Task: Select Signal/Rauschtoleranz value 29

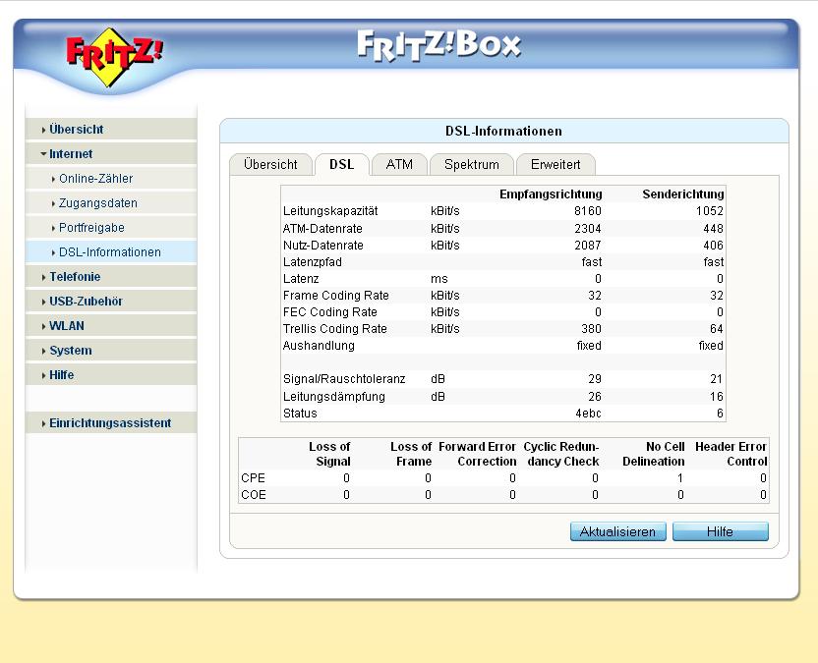Action: coord(595,378)
